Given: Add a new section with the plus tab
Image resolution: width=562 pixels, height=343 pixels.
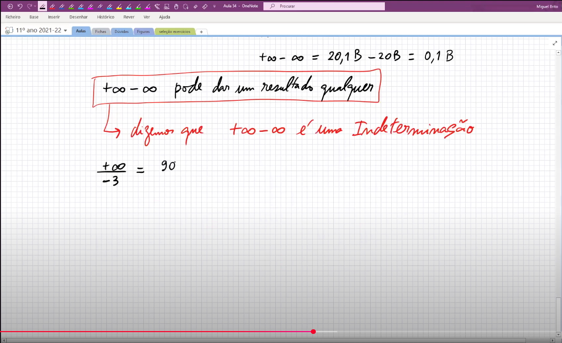Looking at the screenshot, I should point(201,32).
